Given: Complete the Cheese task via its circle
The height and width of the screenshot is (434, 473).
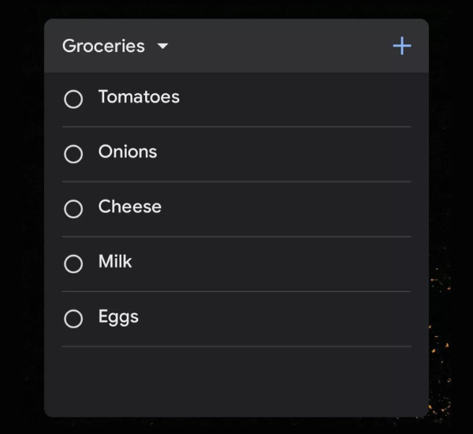Looking at the screenshot, I should [73, 209].
